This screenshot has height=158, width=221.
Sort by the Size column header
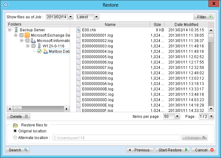157,24
